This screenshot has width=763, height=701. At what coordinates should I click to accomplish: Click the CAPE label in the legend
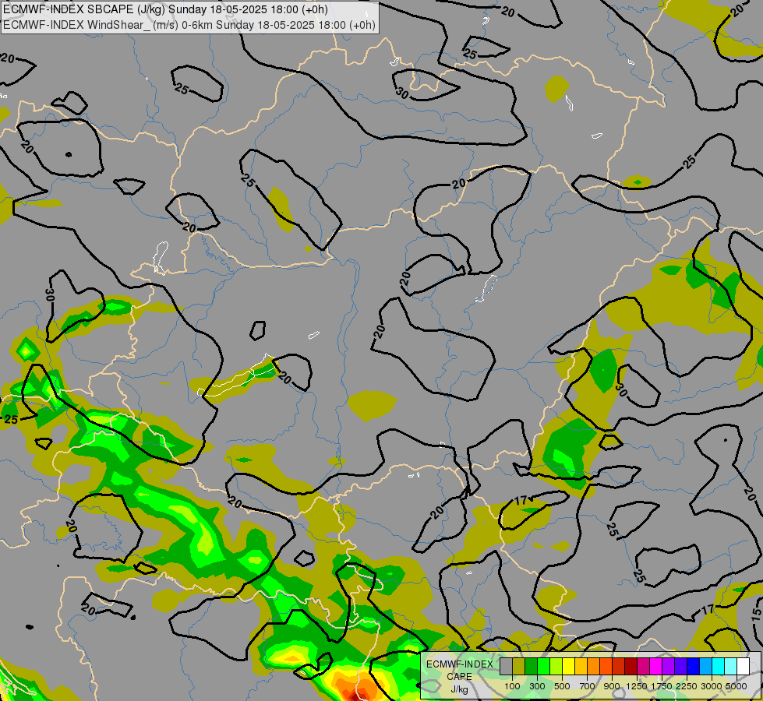(459, 676)
